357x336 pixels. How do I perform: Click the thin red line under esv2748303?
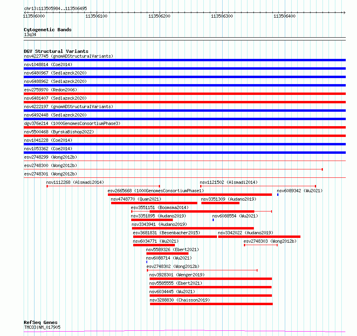(261, 245)
